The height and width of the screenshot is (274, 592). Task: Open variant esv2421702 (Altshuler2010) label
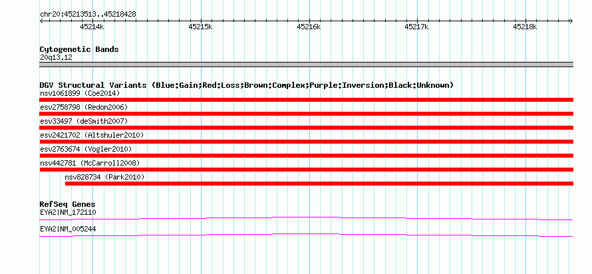pos(92,135)
